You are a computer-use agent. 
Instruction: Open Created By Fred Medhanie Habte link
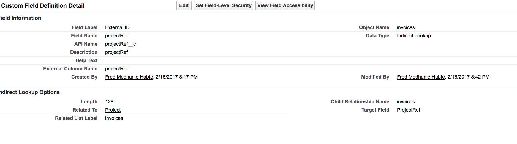[x=129, y=77]
